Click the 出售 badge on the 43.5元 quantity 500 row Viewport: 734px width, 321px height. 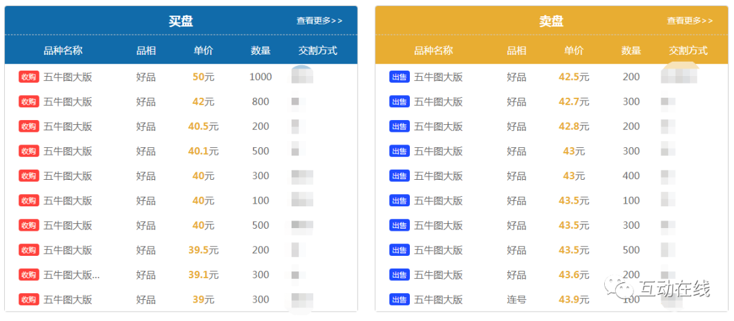coord(400,250)
